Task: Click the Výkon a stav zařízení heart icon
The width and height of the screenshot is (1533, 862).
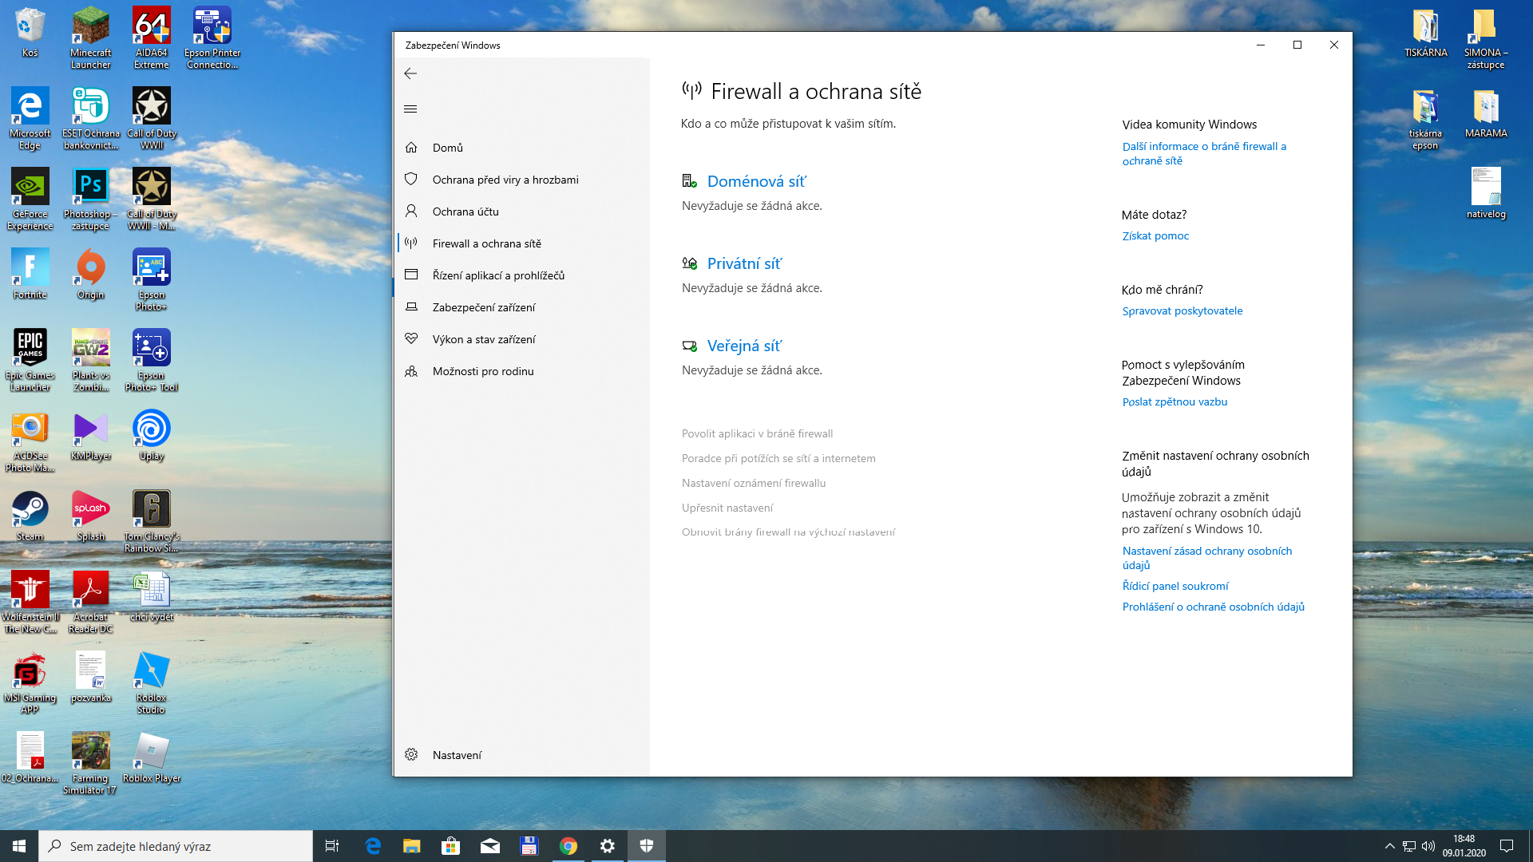Action: [x=411, y=339]
